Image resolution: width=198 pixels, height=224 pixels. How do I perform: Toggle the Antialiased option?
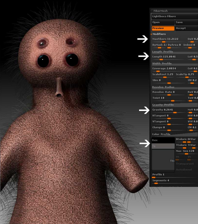pyautogui.click(x=184, y=170)
